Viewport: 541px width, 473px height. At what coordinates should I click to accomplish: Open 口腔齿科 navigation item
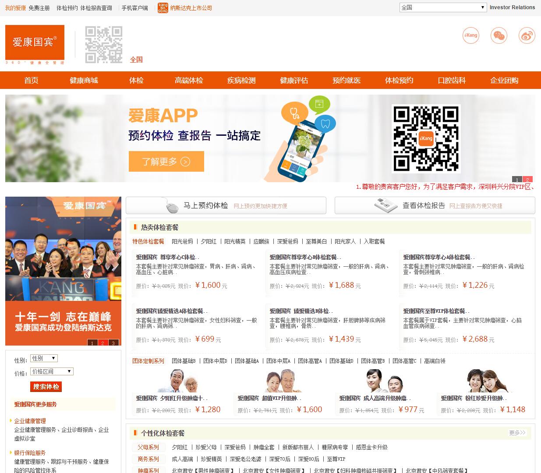(x=452, y=80)
